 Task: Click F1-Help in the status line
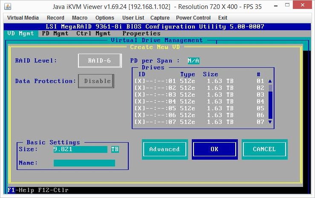[21, 190]
